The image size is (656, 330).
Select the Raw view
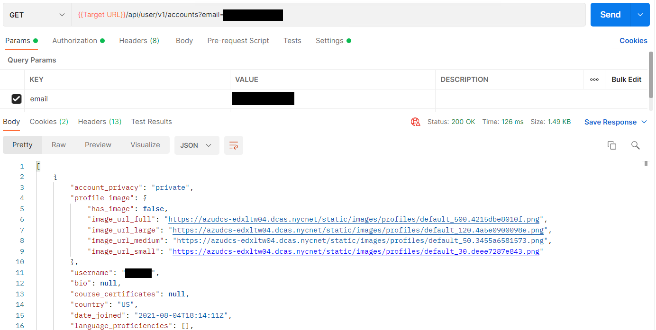tap(59, 145)
